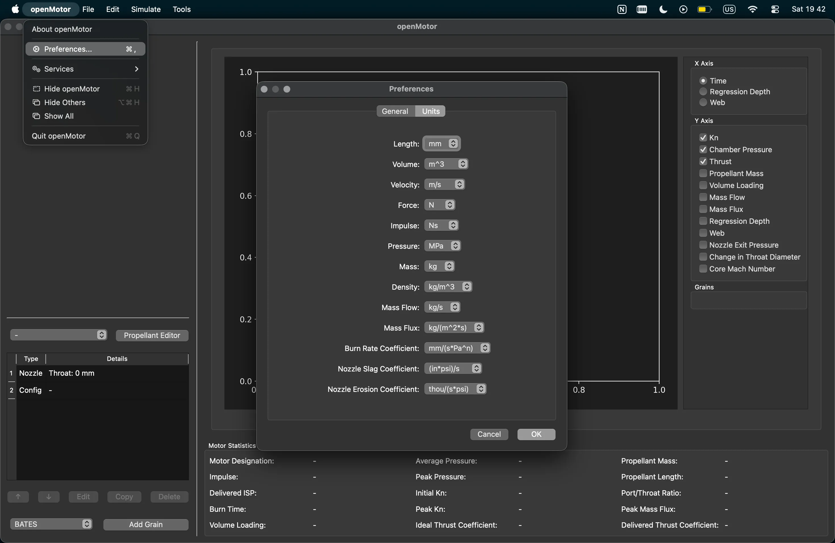Choose About openMotor menu item
The height and width of the screenshot is (543, 835).
[x=85, y=29]
